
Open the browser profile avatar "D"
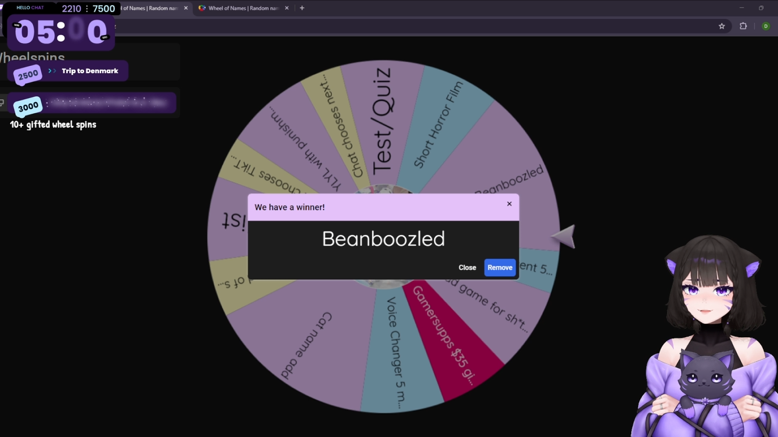click(x=766, y=26)
